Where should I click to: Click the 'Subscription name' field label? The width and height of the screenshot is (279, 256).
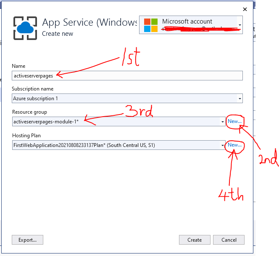(32, 89)
